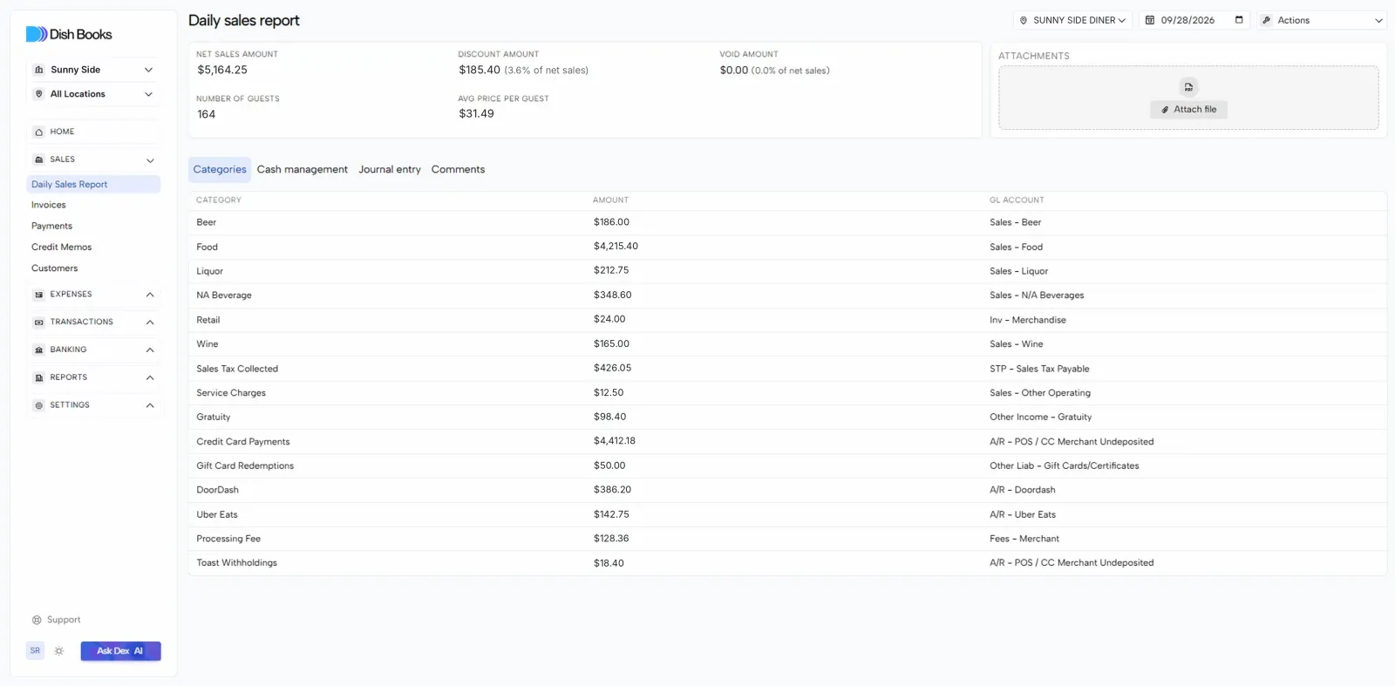The height and width of the screenshot is (686, 1395).
Task: Click the PDF file icon in Attachments
Action: click(x=1188, y=87)
